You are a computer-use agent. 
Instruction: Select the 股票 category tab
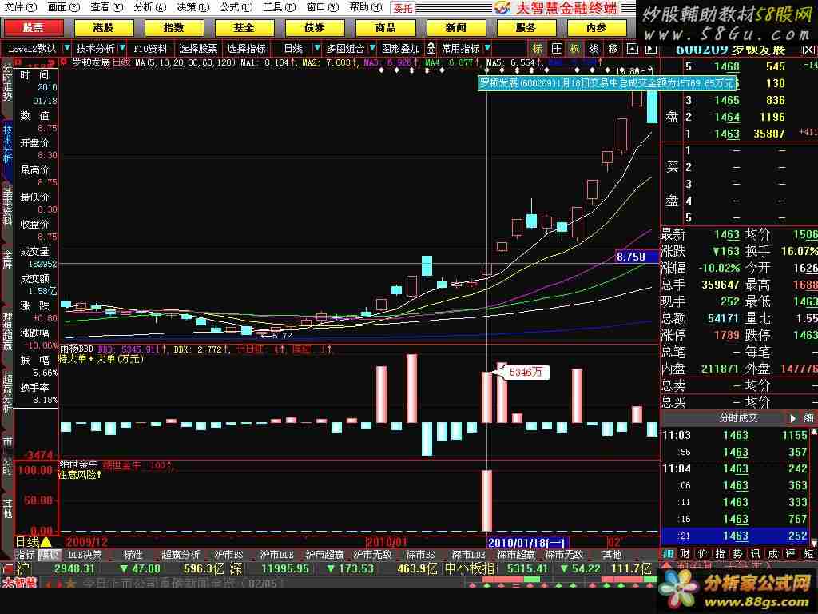click(34, 28)
